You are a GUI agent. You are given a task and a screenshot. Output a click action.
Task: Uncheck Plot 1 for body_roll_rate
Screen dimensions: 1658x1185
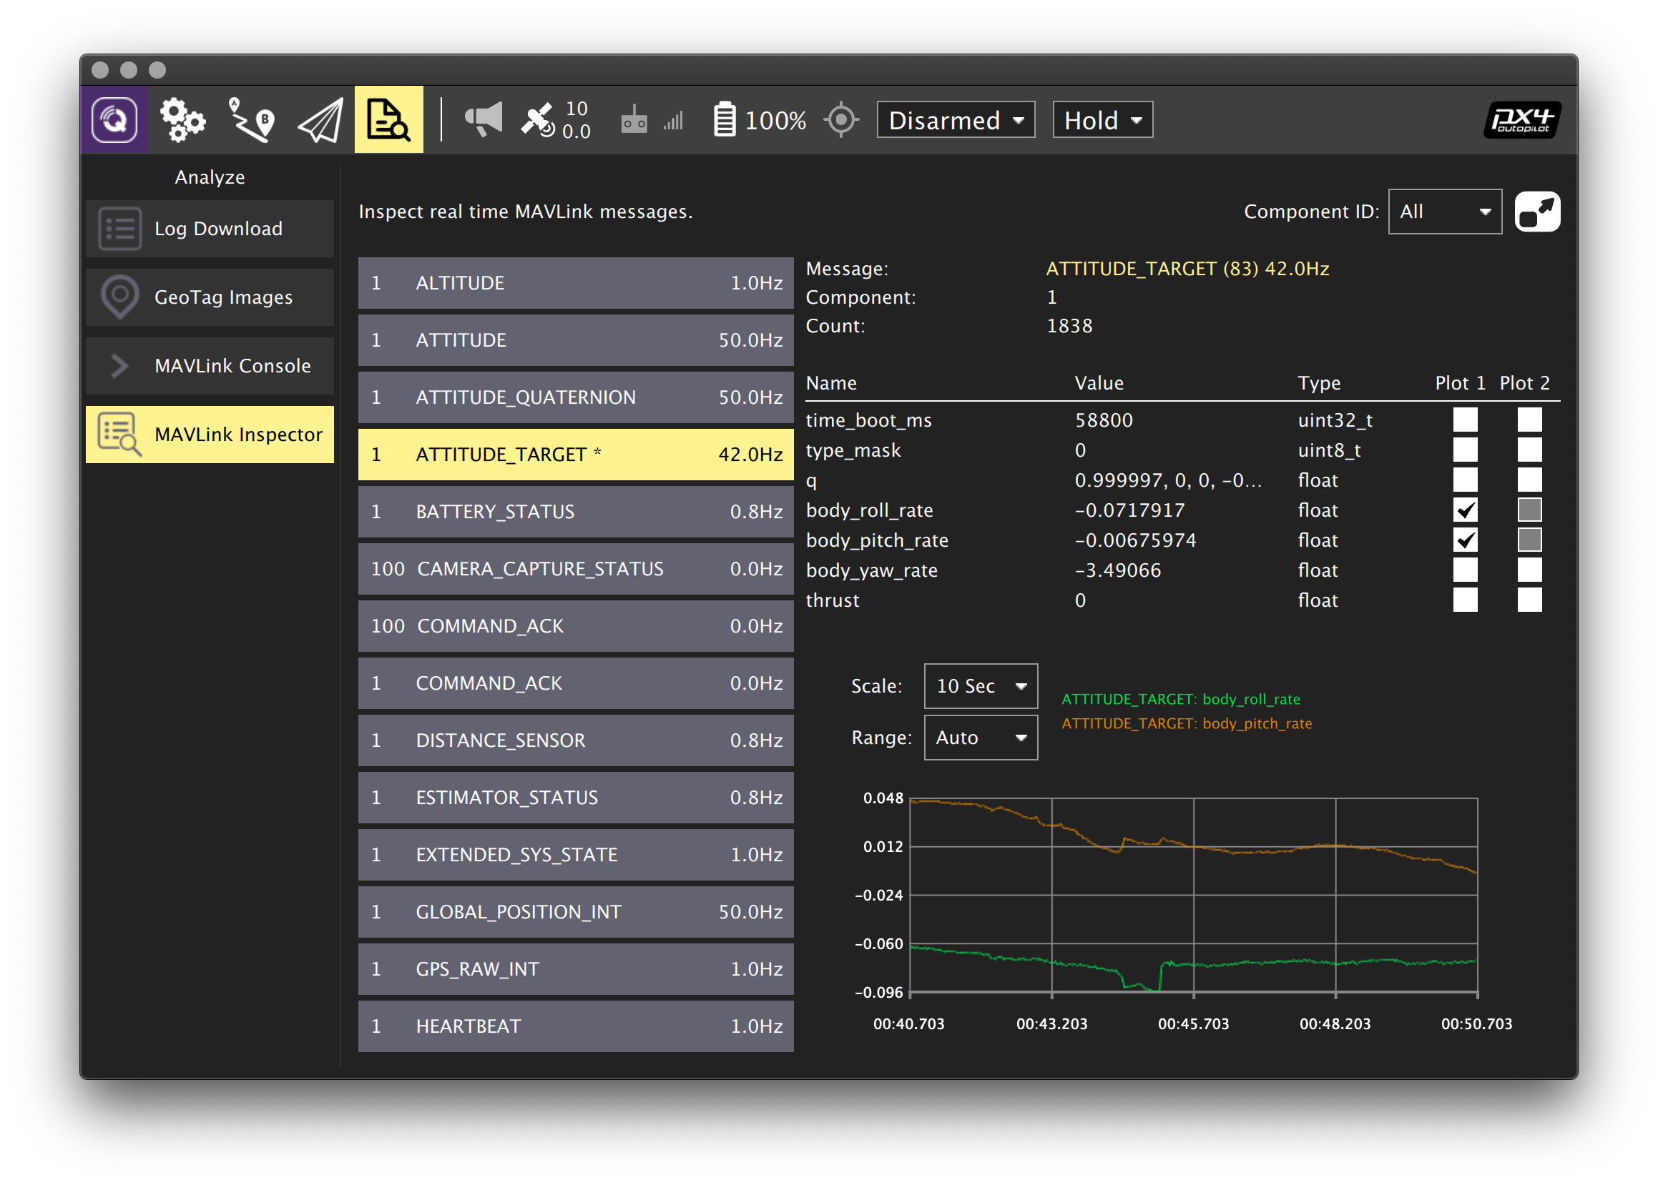(1466, 510)
